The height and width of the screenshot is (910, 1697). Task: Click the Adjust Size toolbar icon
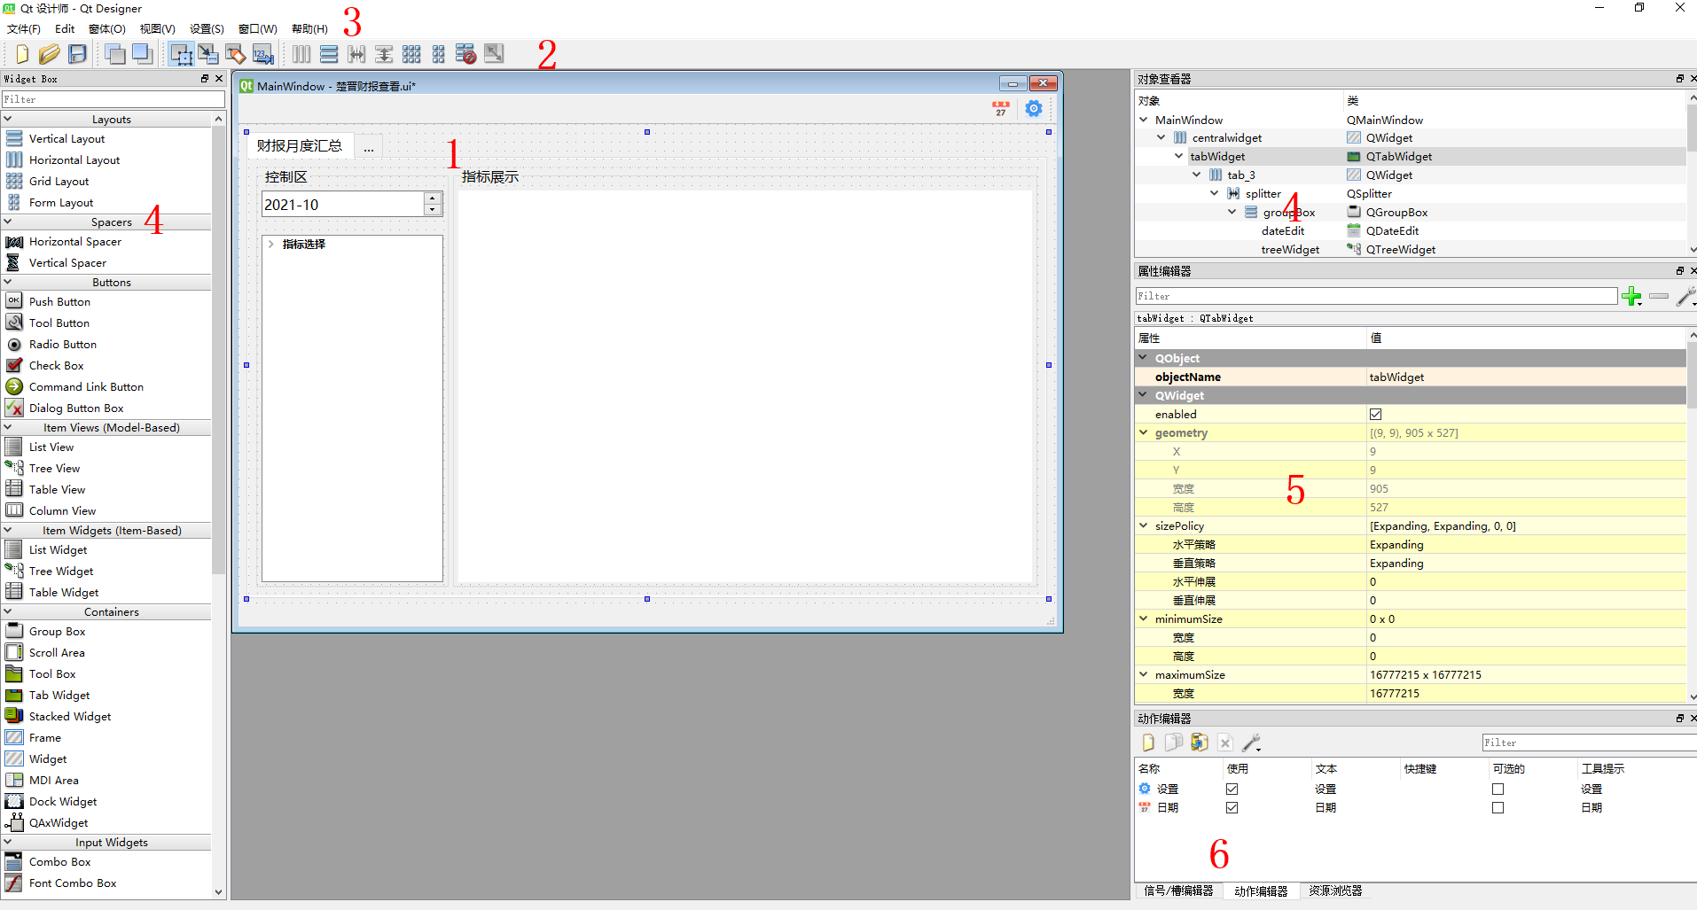click(x=494, y=54)
